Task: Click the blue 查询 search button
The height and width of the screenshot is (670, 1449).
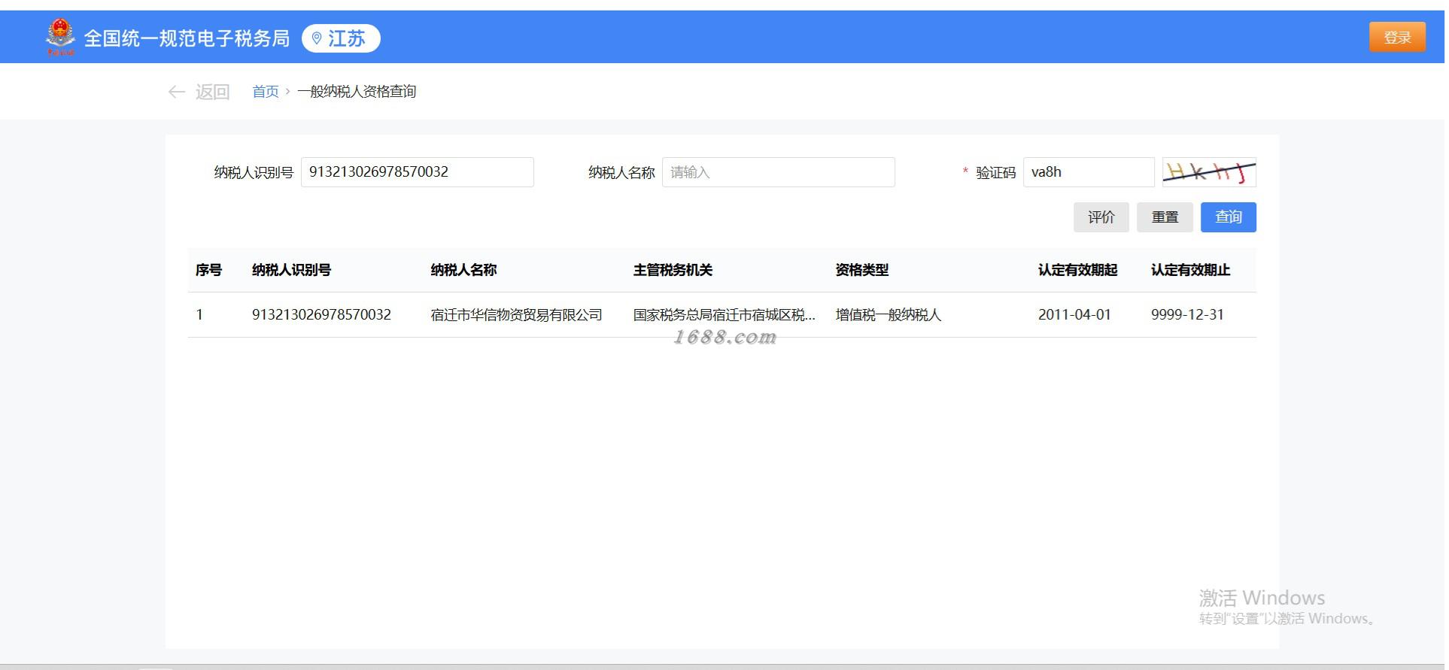Action: click(1229, 217)
